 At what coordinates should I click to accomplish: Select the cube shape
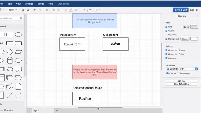pos(10,78)
